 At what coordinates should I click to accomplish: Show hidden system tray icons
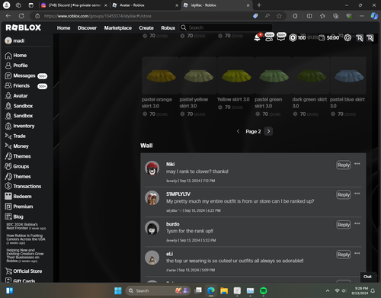point(328,290)
